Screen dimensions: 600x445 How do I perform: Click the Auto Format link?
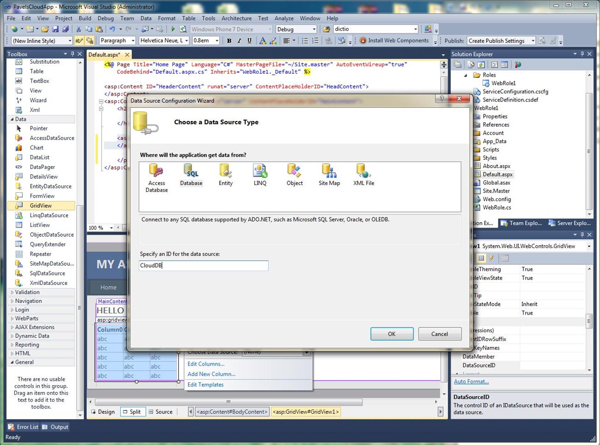click(x=471, y=382)
